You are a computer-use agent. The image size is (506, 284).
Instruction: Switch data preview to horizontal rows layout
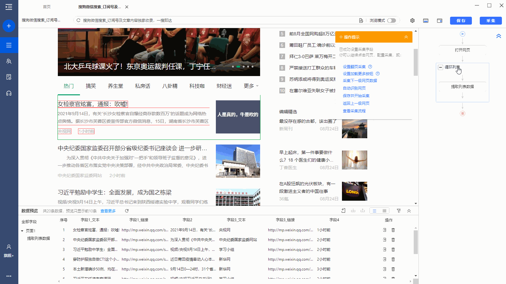click(375, 211)
